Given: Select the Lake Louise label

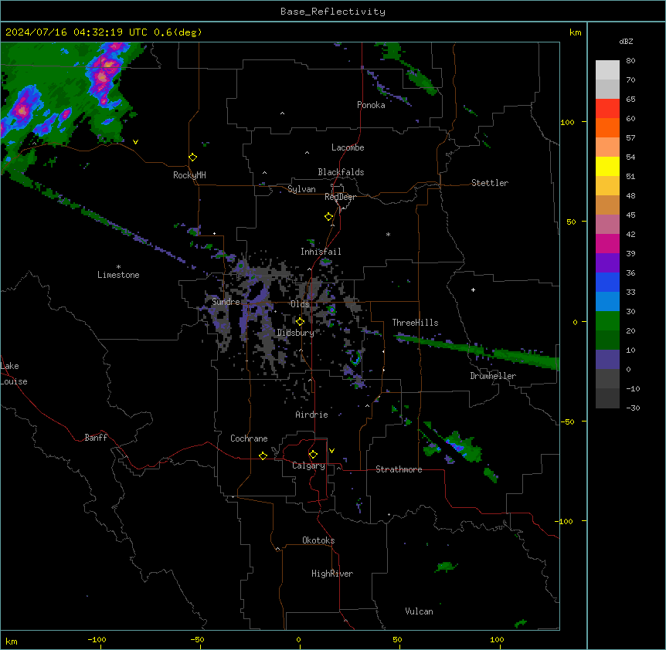Looking at the screenshot, I should (14, 374).
